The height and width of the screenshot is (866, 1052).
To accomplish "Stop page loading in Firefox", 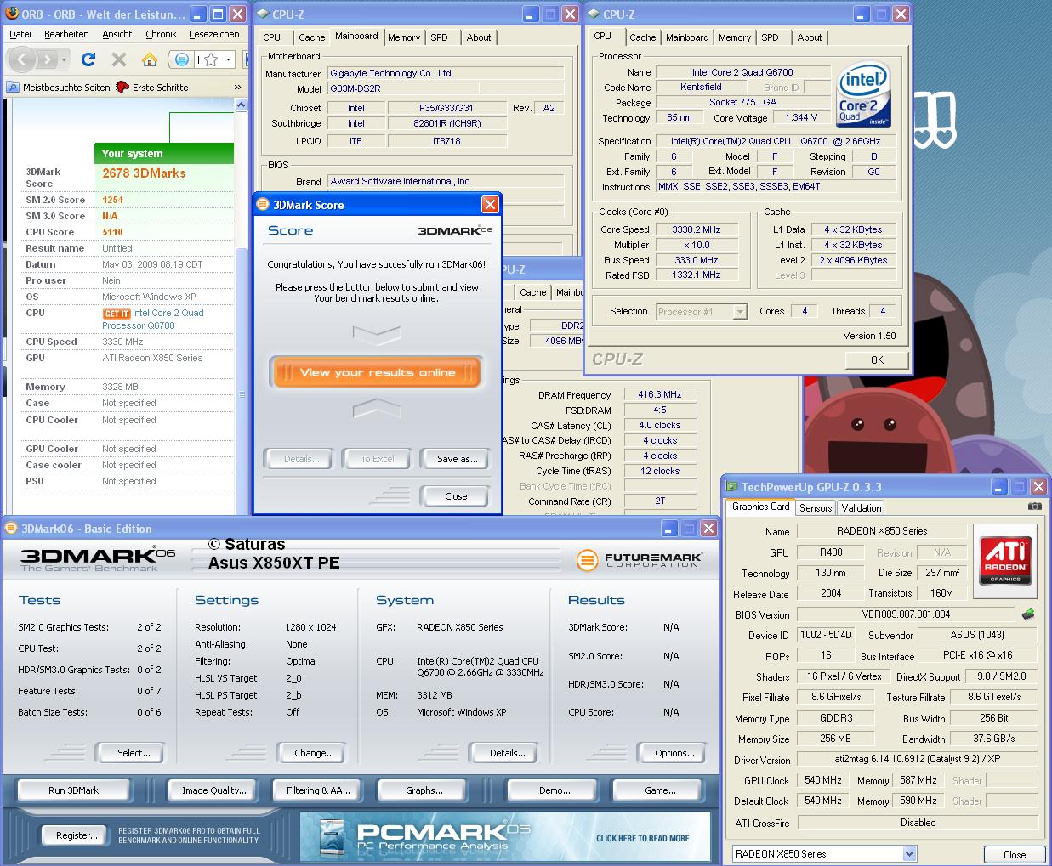I will pyautogui.click(x=119, y=59).
